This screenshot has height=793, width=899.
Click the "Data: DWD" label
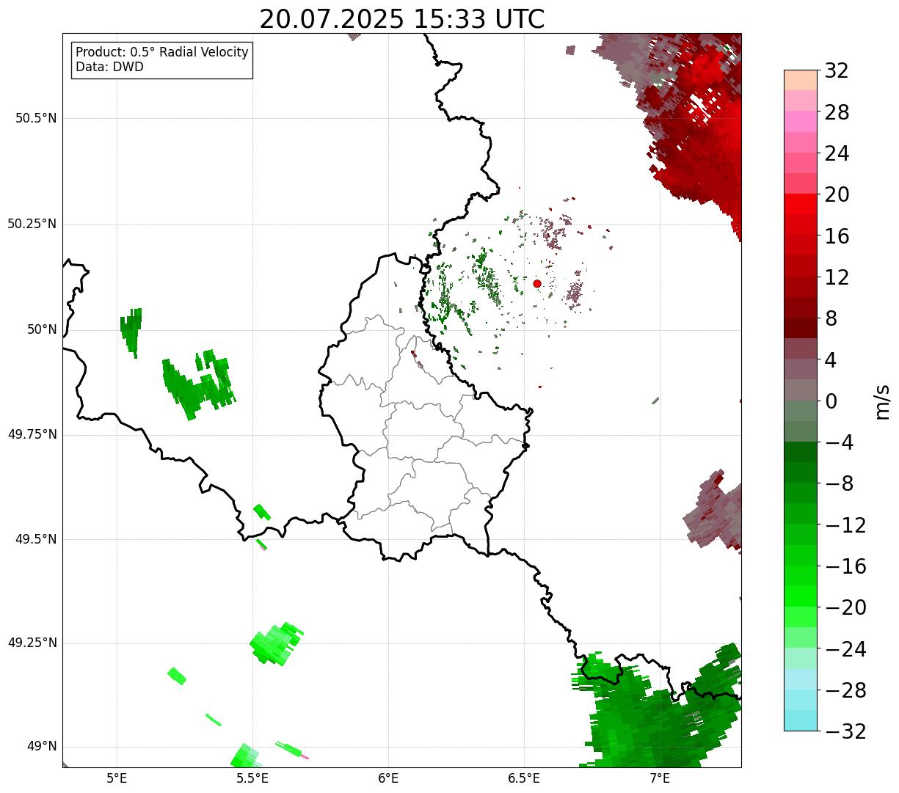click(x=109, y=67)
